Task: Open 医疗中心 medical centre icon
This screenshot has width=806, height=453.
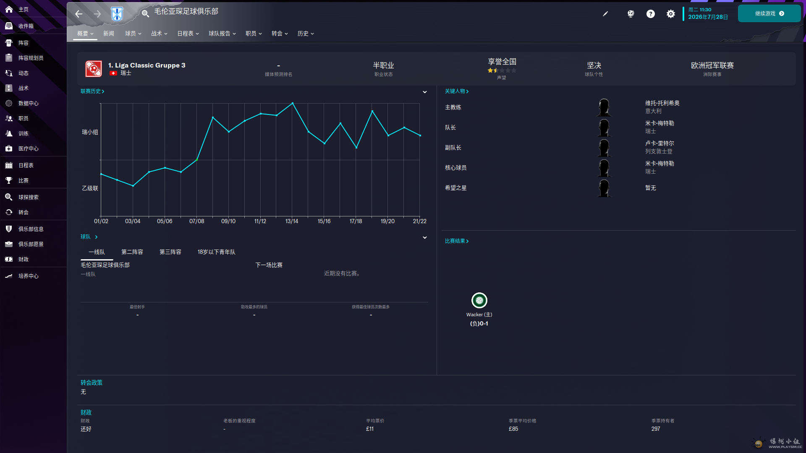Action: (x=9, y=148)
